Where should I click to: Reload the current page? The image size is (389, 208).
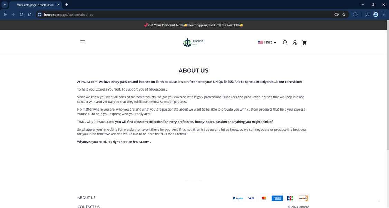click(21, 14)
